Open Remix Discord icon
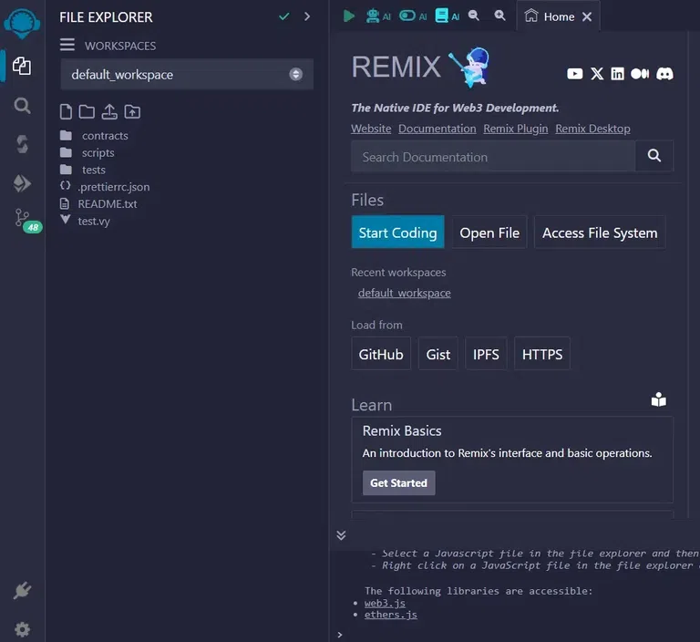 [664, 74]
